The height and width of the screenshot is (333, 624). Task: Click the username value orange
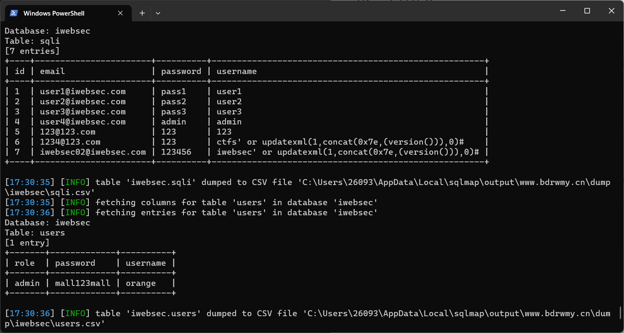[141, 283]
